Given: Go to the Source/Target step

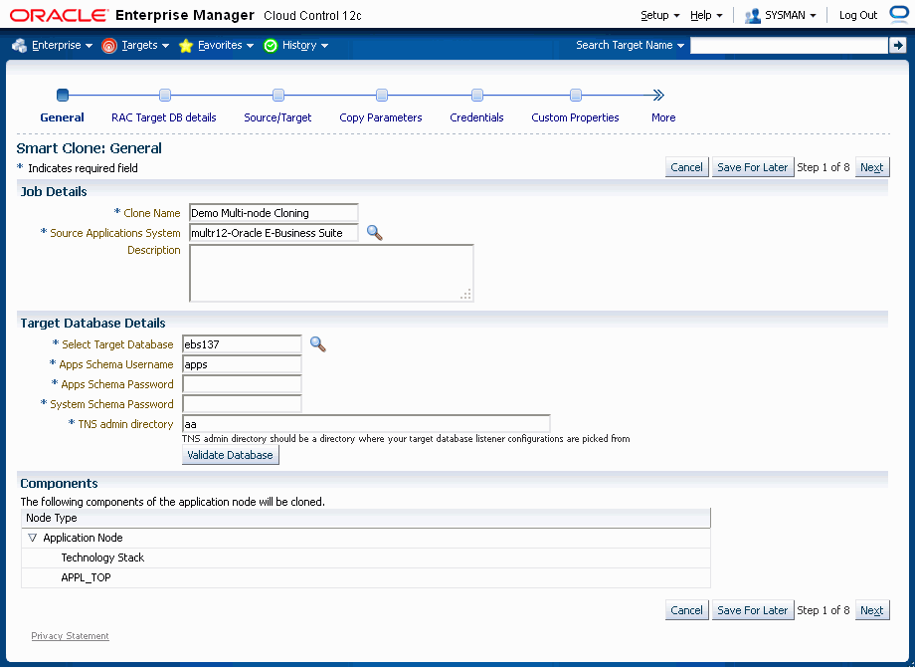Looking at the screenshot, I should click(x=277, y=117).
